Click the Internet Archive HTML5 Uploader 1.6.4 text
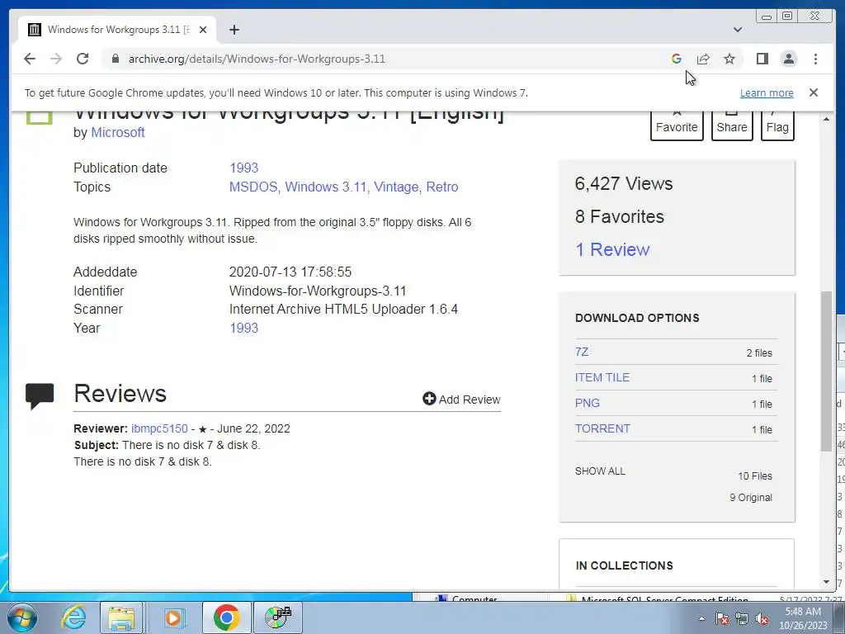The image size is (845, 634). point(343,309)
